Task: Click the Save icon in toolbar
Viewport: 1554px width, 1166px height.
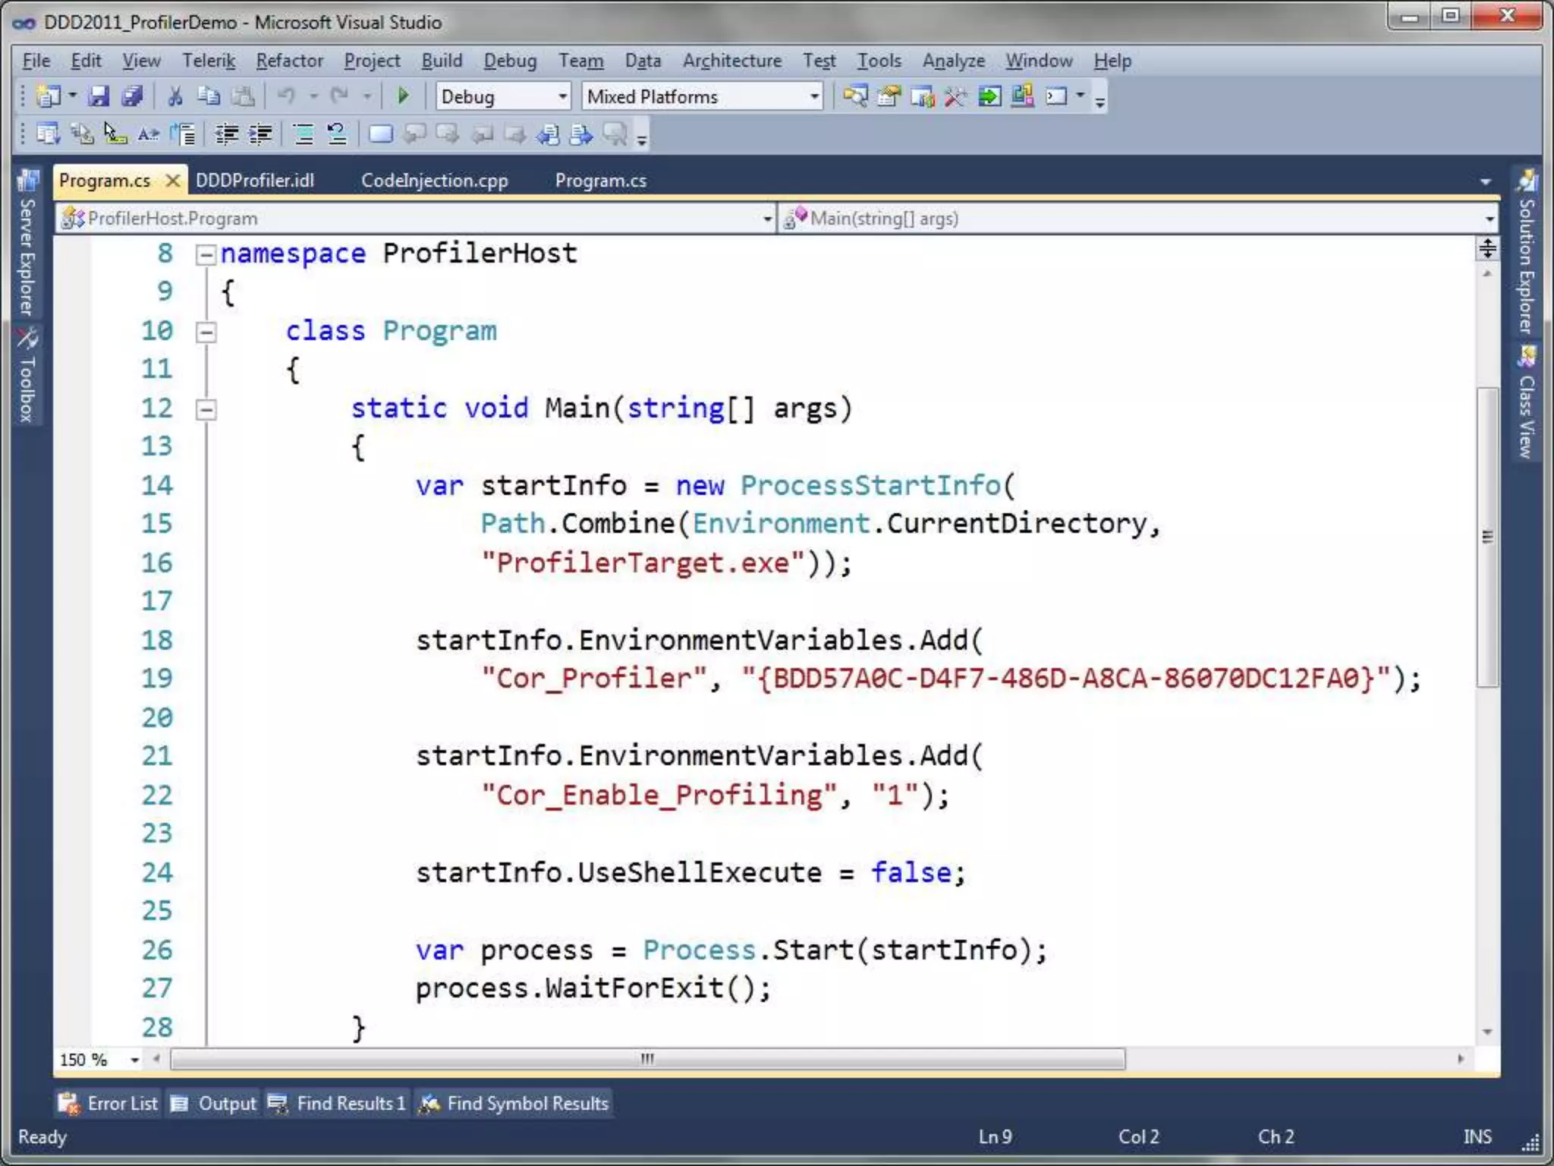Action: [99, 96]
